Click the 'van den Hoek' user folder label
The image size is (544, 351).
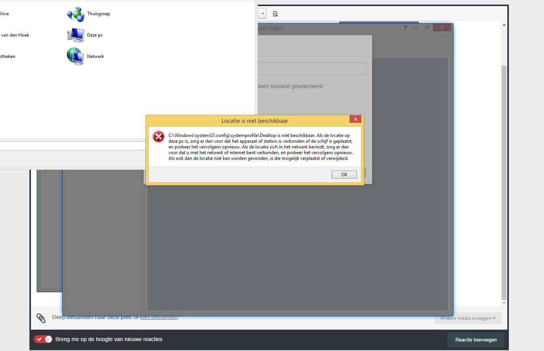(x=15, y=35)
